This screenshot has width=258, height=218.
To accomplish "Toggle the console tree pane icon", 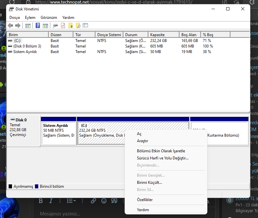I will (x=28, y=26).
